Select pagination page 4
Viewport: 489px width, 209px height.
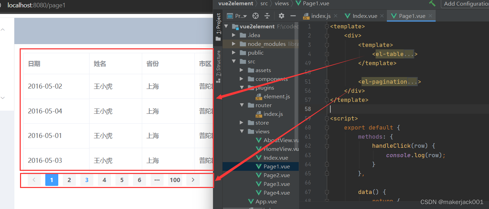104,180
